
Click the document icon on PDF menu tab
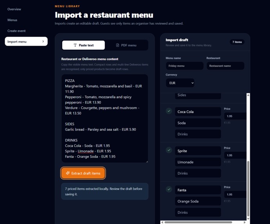coord(118,45)
